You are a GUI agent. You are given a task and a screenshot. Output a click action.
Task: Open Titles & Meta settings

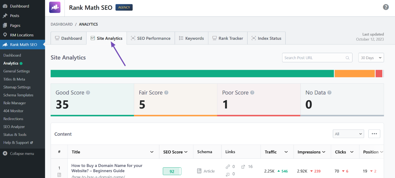14,79
